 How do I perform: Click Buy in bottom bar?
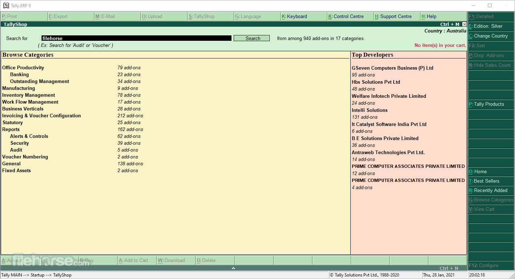click(98, 261)
